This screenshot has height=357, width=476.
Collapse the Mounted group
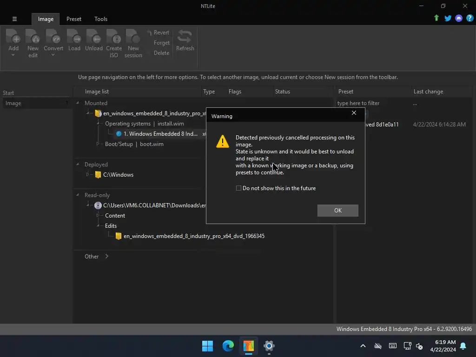pos(78,103)
